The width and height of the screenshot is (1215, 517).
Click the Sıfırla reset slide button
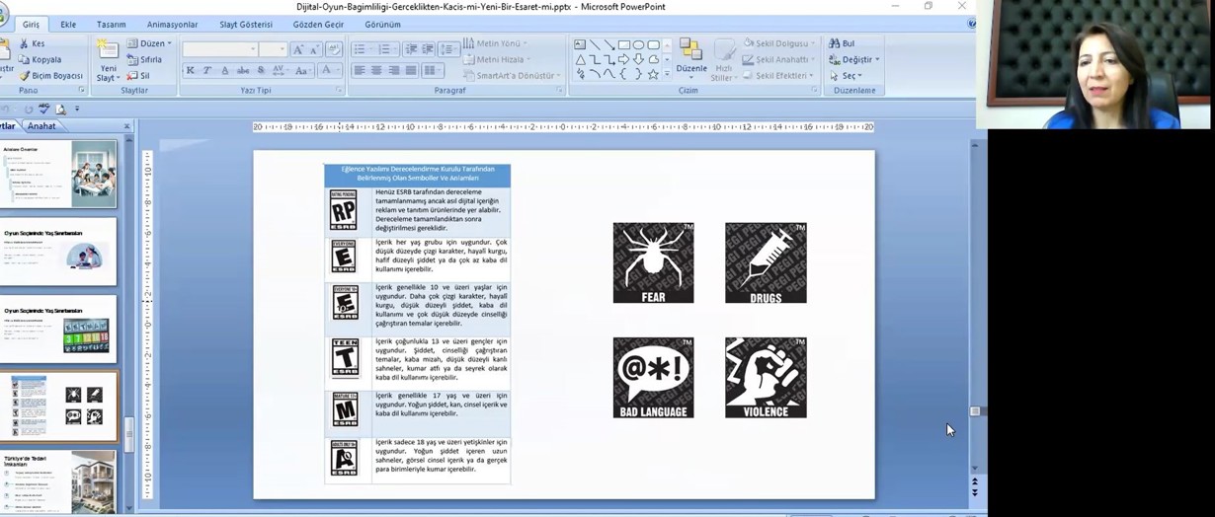pos(144,59)
